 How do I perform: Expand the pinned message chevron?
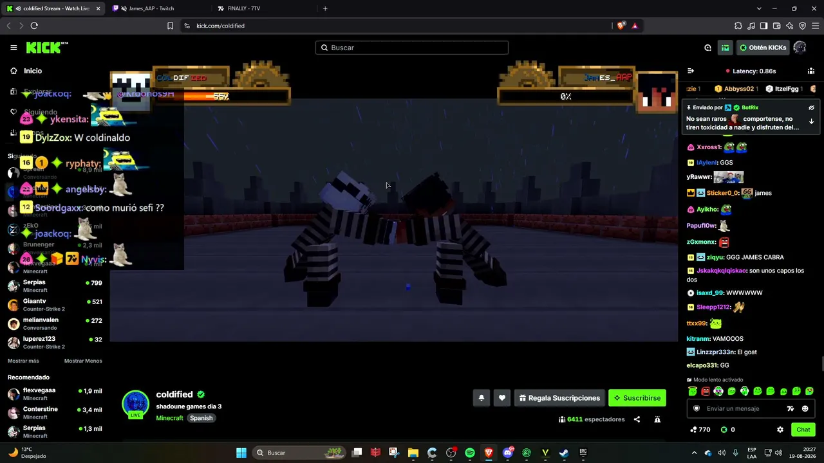pyautogui.click(x=811, y=122)
